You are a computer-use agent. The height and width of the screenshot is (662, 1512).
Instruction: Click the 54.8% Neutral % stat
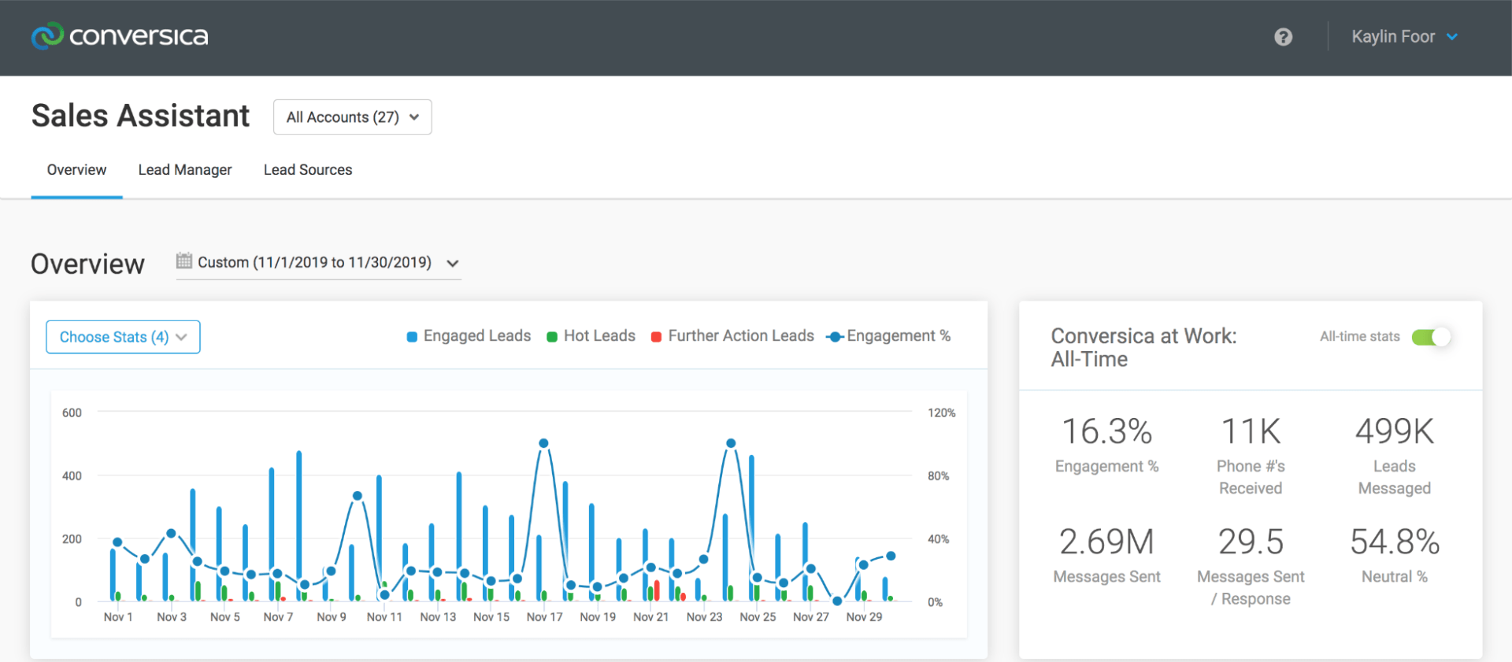(1395, 556)
